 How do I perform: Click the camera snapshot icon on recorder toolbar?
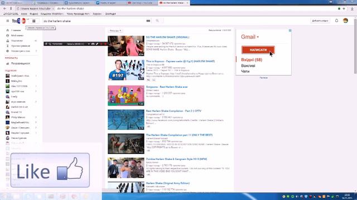pos(93,44)
